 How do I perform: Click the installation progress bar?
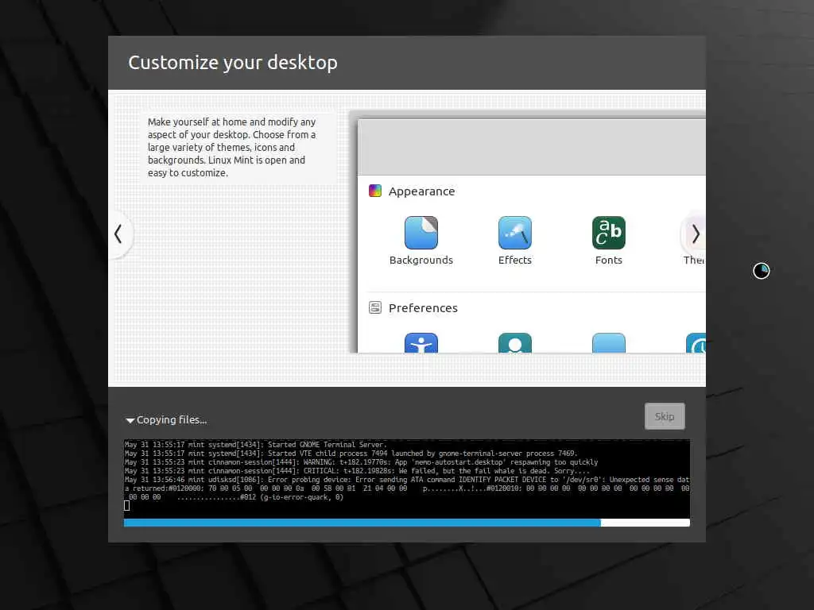406,523
